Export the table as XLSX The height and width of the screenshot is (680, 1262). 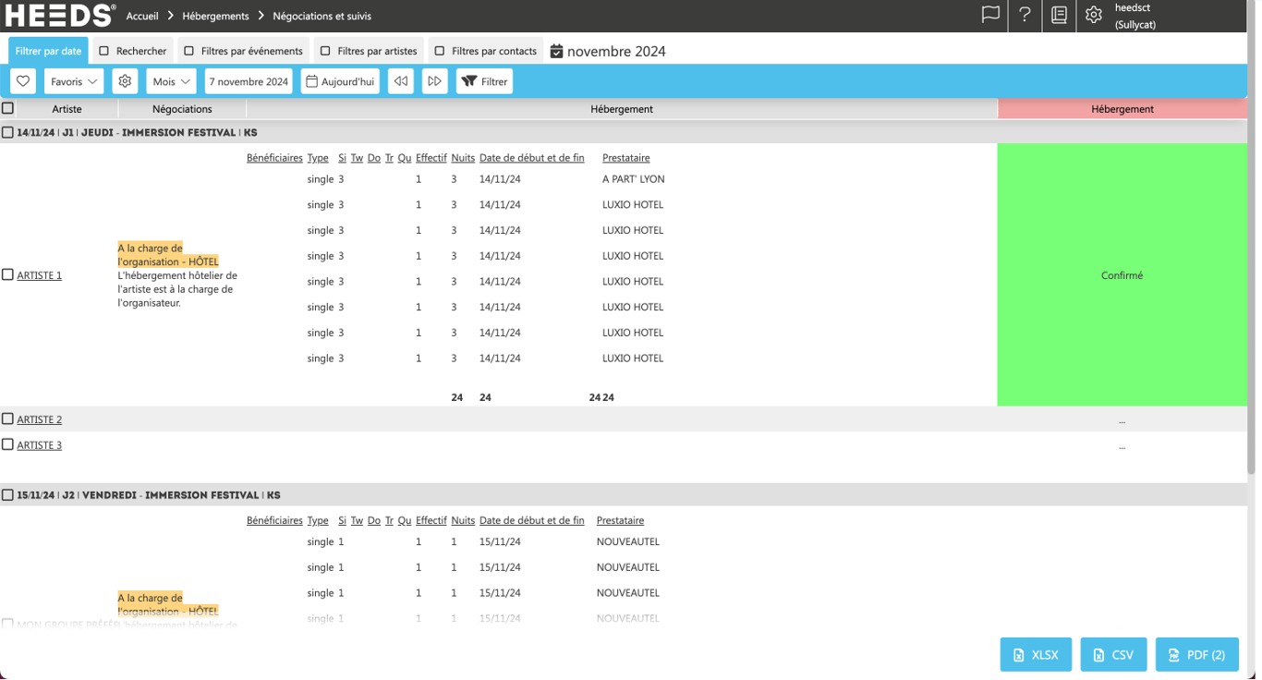click(1036, 655)
